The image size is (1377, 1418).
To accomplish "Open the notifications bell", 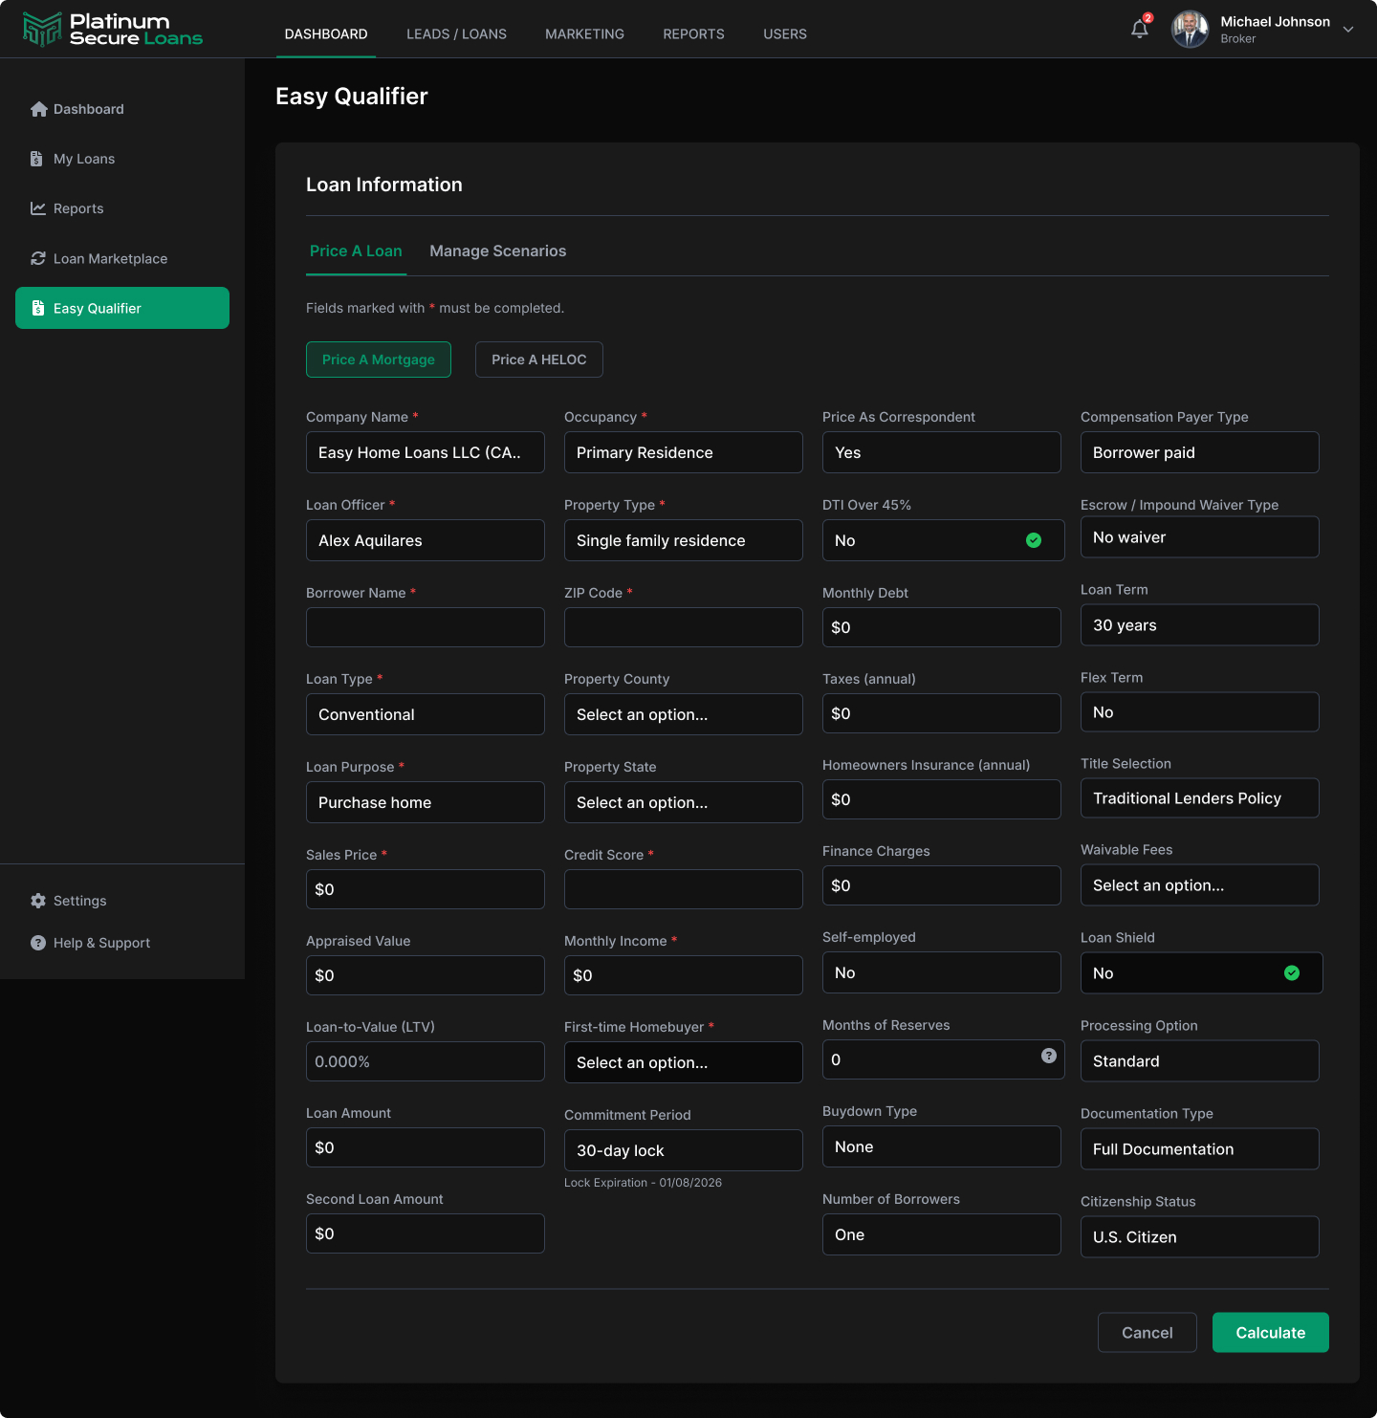I will [x=1140, y=29].
